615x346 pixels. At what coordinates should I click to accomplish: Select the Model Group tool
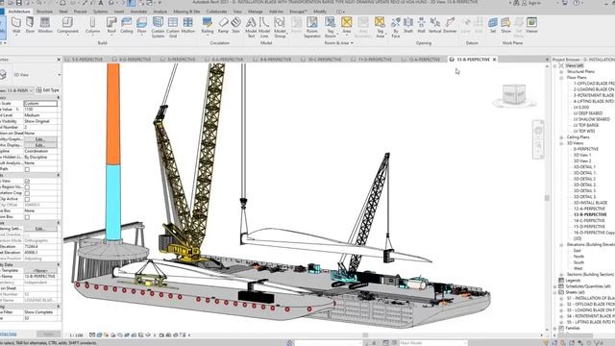(280, 28)
